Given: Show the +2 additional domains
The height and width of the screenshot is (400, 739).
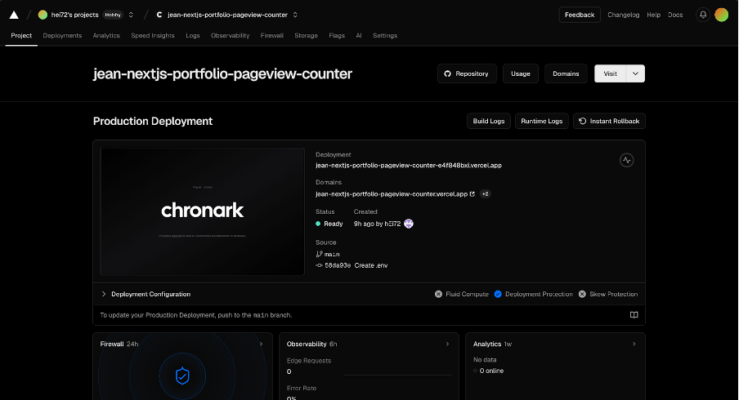Looking at the screenshot, I should 485,194.
